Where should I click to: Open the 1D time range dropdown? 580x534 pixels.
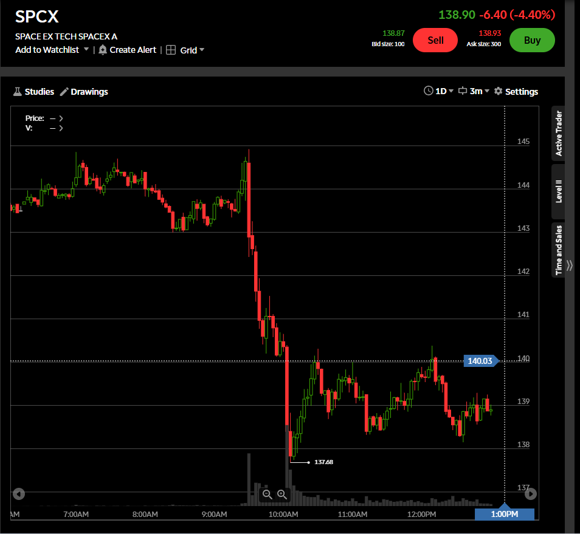click(x=444, y=91)
